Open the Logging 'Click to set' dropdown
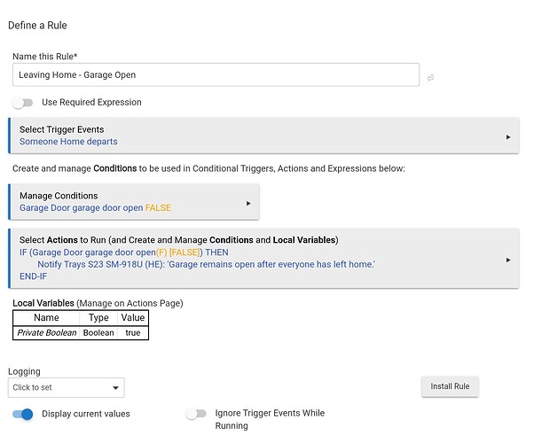The height and width of the screenshot is (443, 534). 67,387
